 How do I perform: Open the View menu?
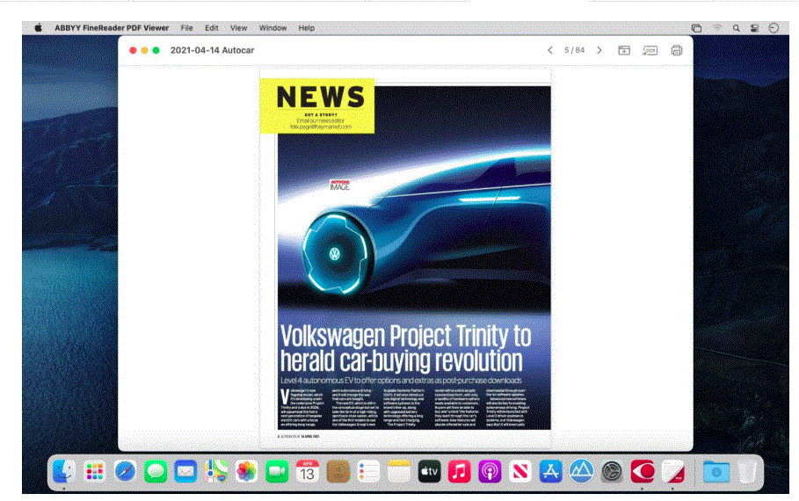[238, 28]
